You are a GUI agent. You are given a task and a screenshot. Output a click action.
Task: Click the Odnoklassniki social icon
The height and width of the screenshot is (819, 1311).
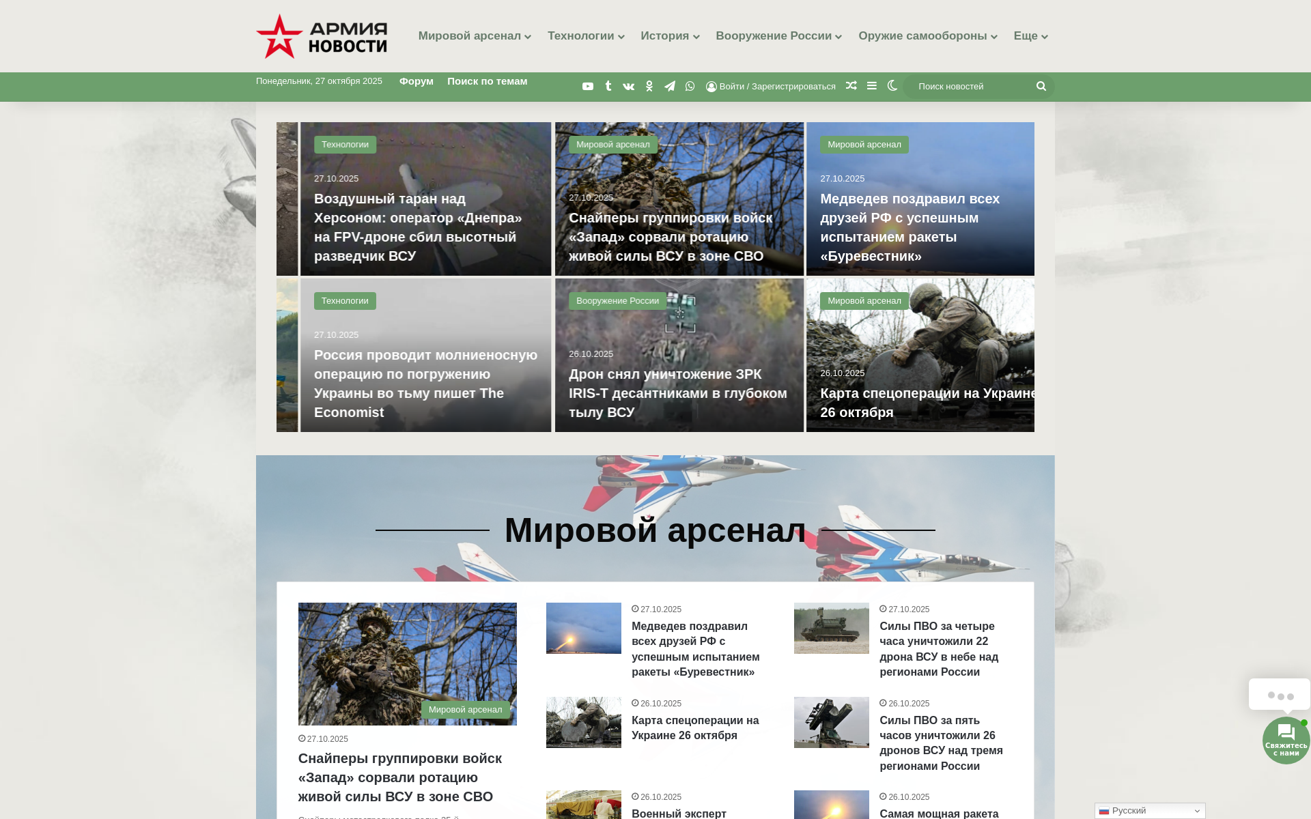pyautogui.click(x=649, y=87)
